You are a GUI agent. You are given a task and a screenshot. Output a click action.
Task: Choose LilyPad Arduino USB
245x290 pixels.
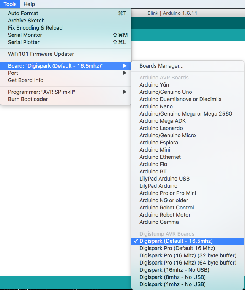188,179
